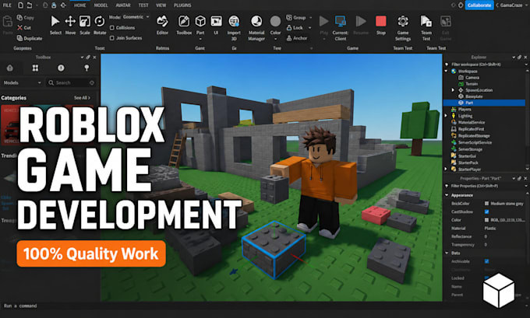Screen dimensions: 530x318
Task: Activate the Rotate tool
Action: pos(100,25)
